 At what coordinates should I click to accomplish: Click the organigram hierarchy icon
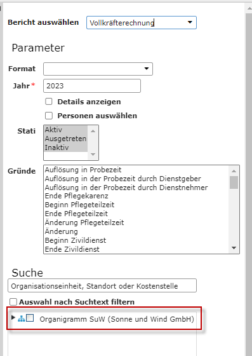click(x=22, y=318)
